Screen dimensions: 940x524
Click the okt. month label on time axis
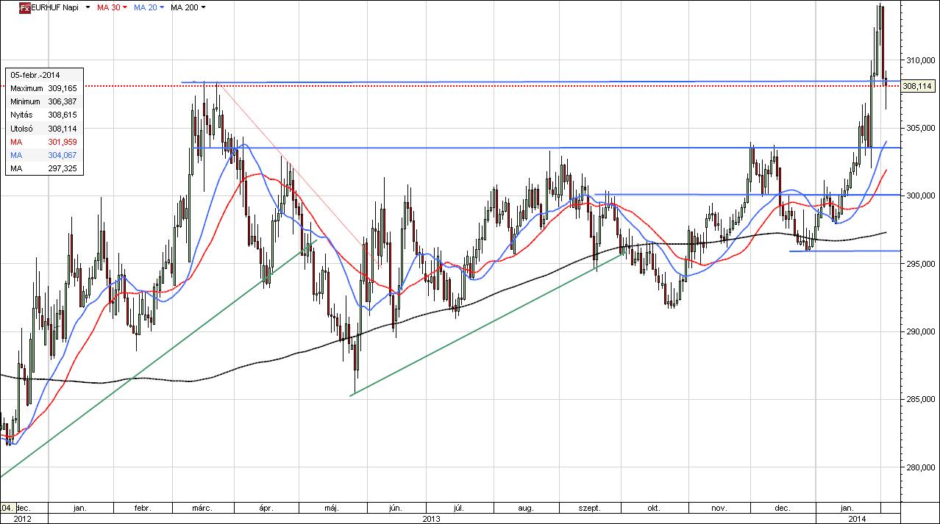pyautogui.click(x=653, y=508)
